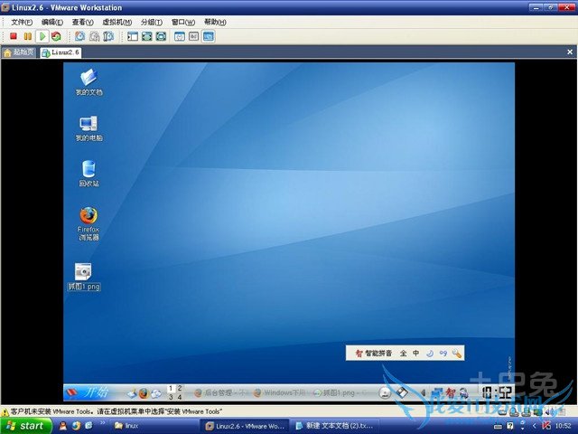Launch Firefox from guest quick launch bar
Viewport: 578px width, 434px height.
144,393
